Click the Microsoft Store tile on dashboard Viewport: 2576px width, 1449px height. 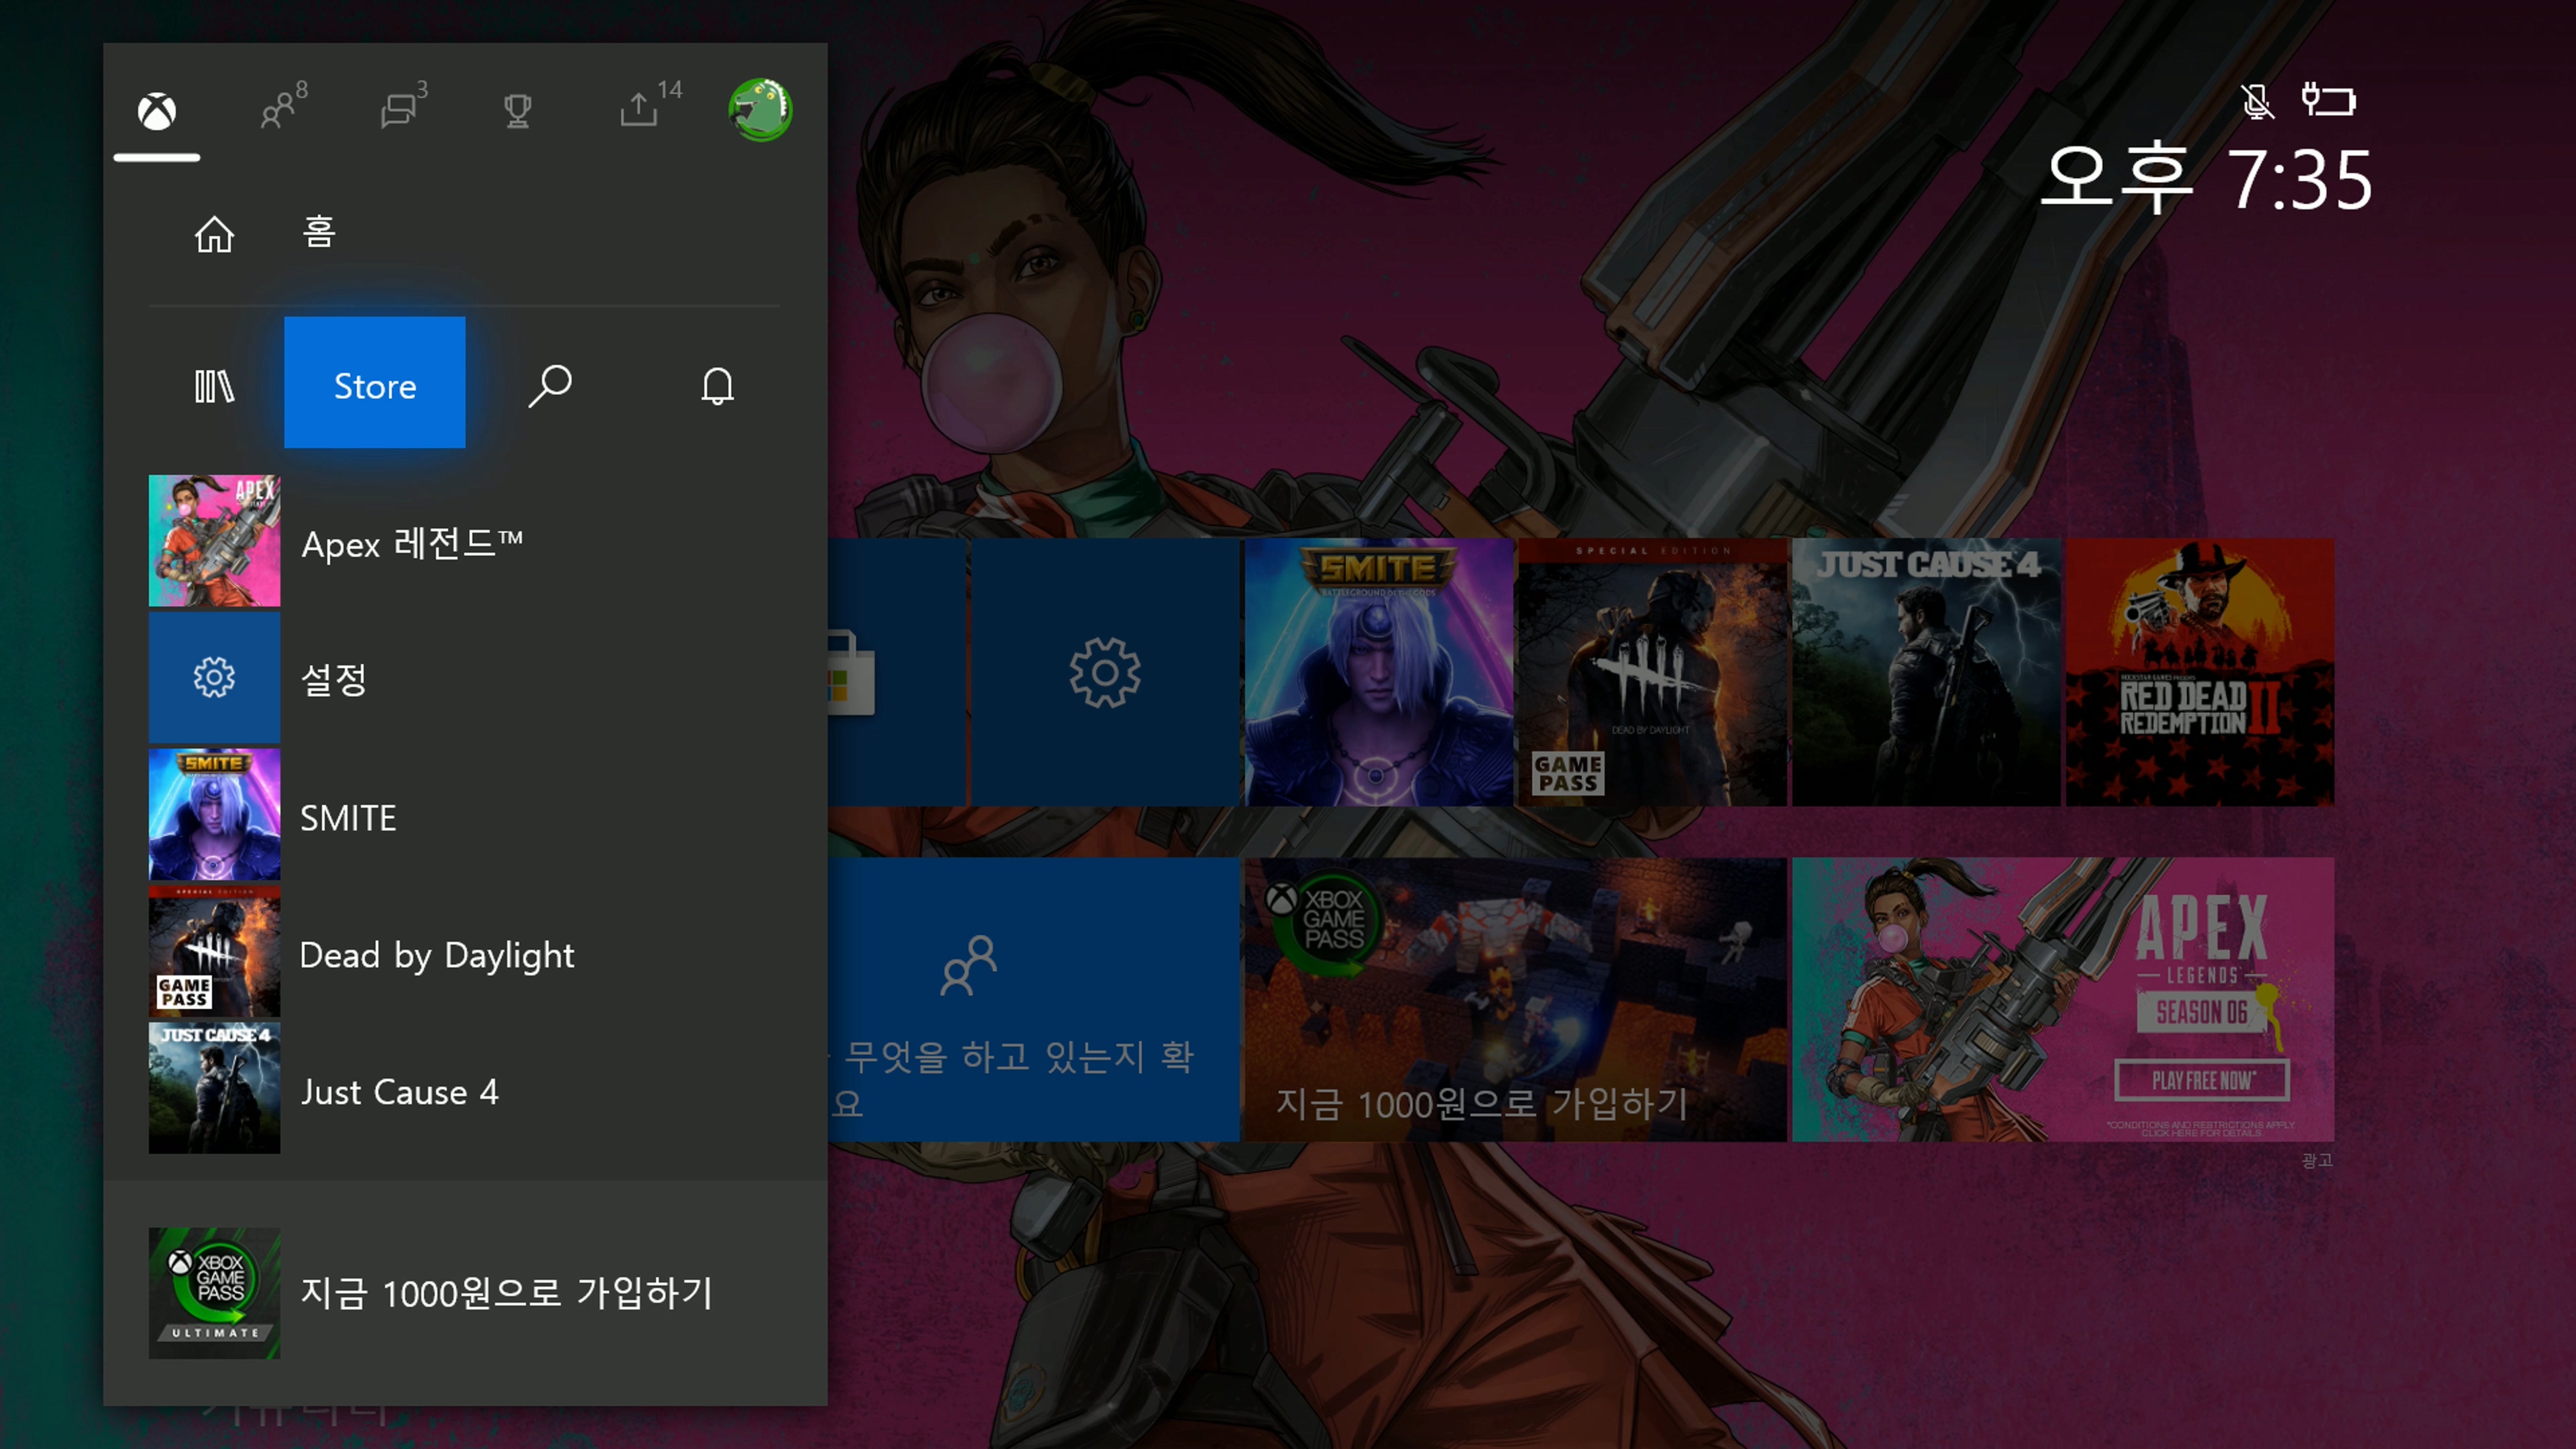pos(896,672)
